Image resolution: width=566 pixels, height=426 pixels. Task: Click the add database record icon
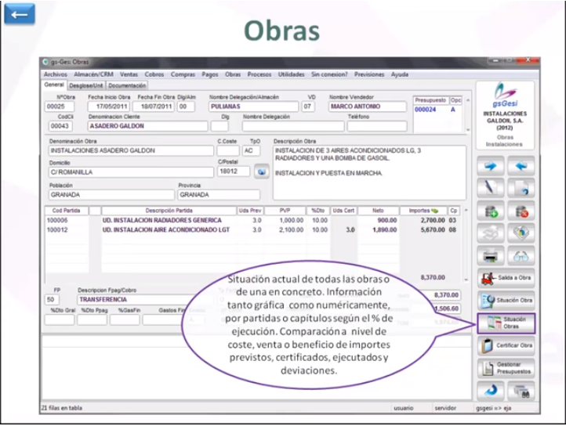tap(490, 211)
